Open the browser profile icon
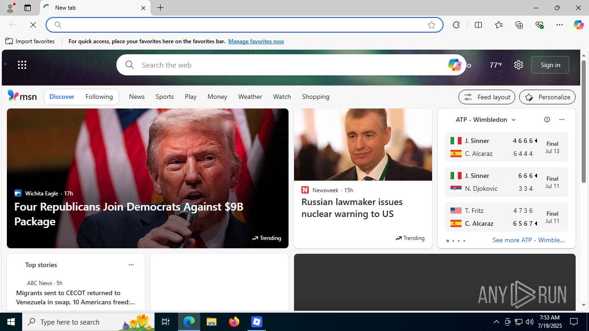This screenshot has width=589, height=331. point(10,8)
